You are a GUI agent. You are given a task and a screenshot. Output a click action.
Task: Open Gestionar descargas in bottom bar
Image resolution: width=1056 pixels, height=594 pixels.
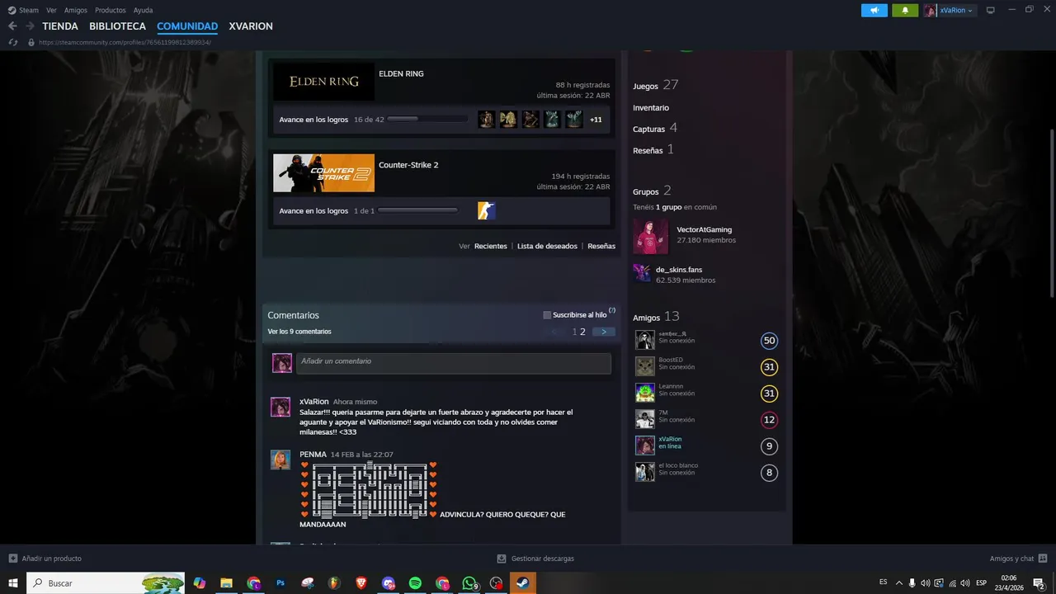(x=535, y=559)
